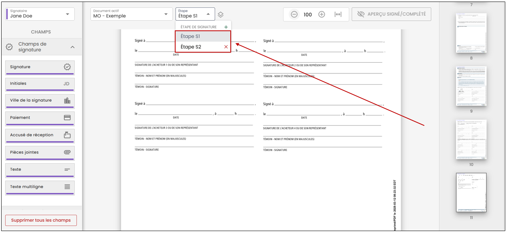This screenshot has width=506, height=233.
Task: Click Supprimer tous les champs button
Action: [x=41, y=220]
